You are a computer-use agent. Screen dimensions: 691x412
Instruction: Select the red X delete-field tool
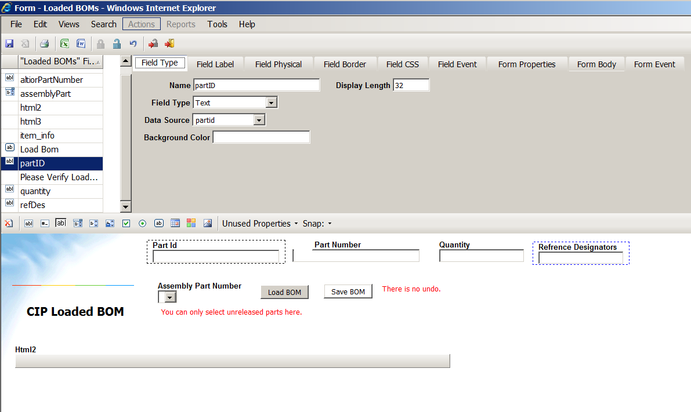pyautogui.click(x=9, y=223)
